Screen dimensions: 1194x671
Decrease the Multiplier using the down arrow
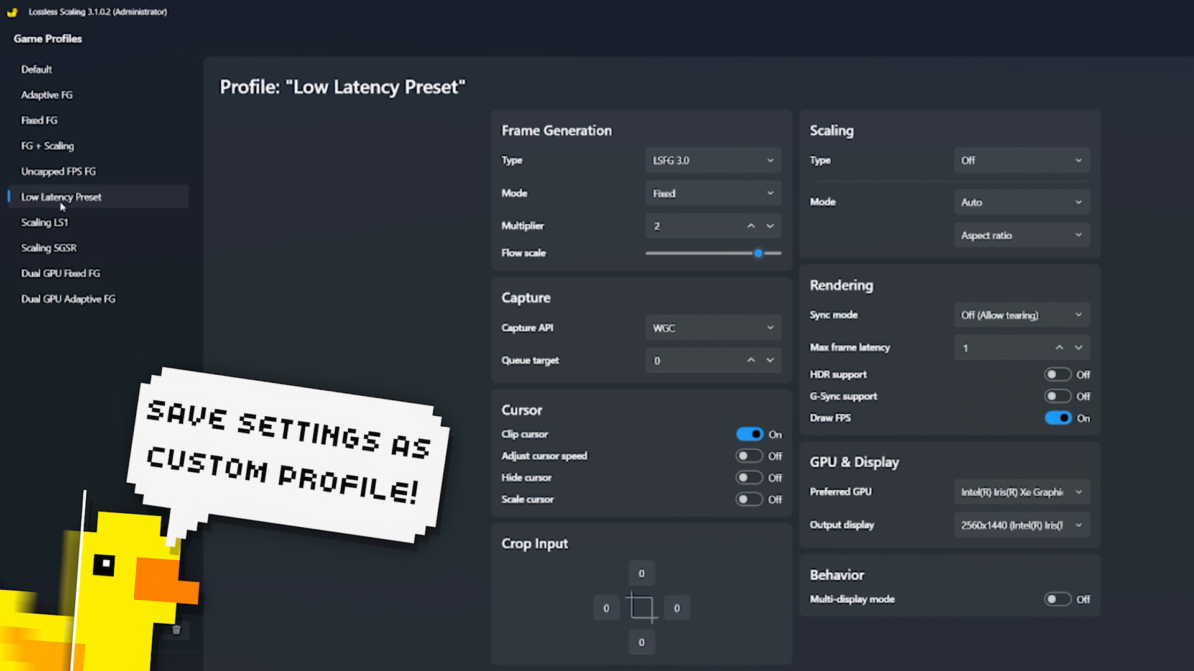click(770, 226)
